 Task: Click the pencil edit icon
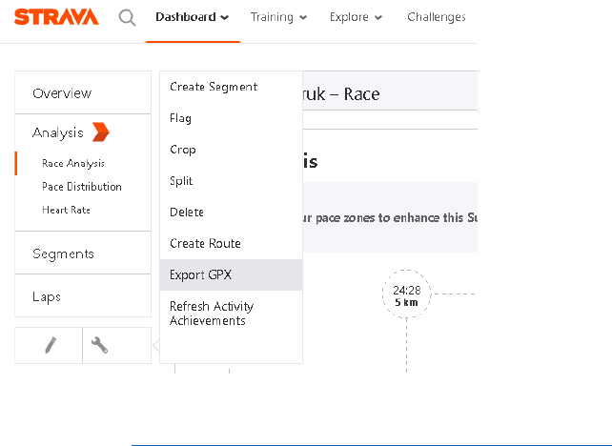[x=50, y=345]
